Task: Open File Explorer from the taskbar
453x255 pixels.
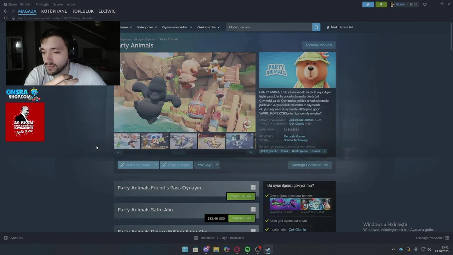Action: pos(216,249)
